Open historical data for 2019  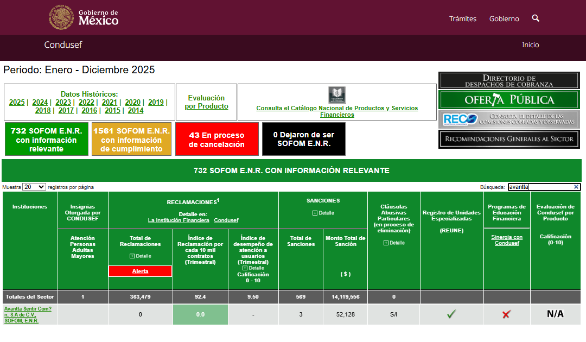coord(156,103)
